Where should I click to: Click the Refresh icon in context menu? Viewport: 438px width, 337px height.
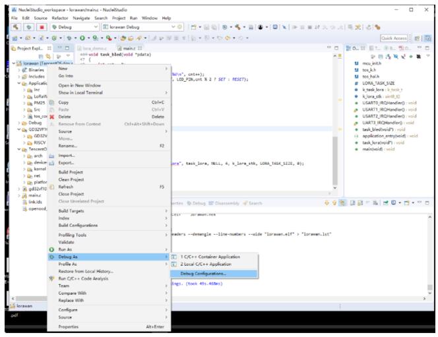(53, 187)
